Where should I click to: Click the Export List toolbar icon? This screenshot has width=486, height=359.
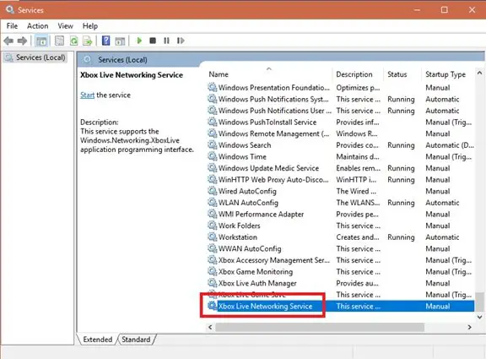88,41
